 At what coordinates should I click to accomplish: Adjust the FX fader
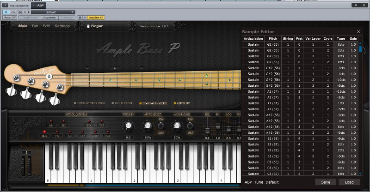[x=218, y=126]
